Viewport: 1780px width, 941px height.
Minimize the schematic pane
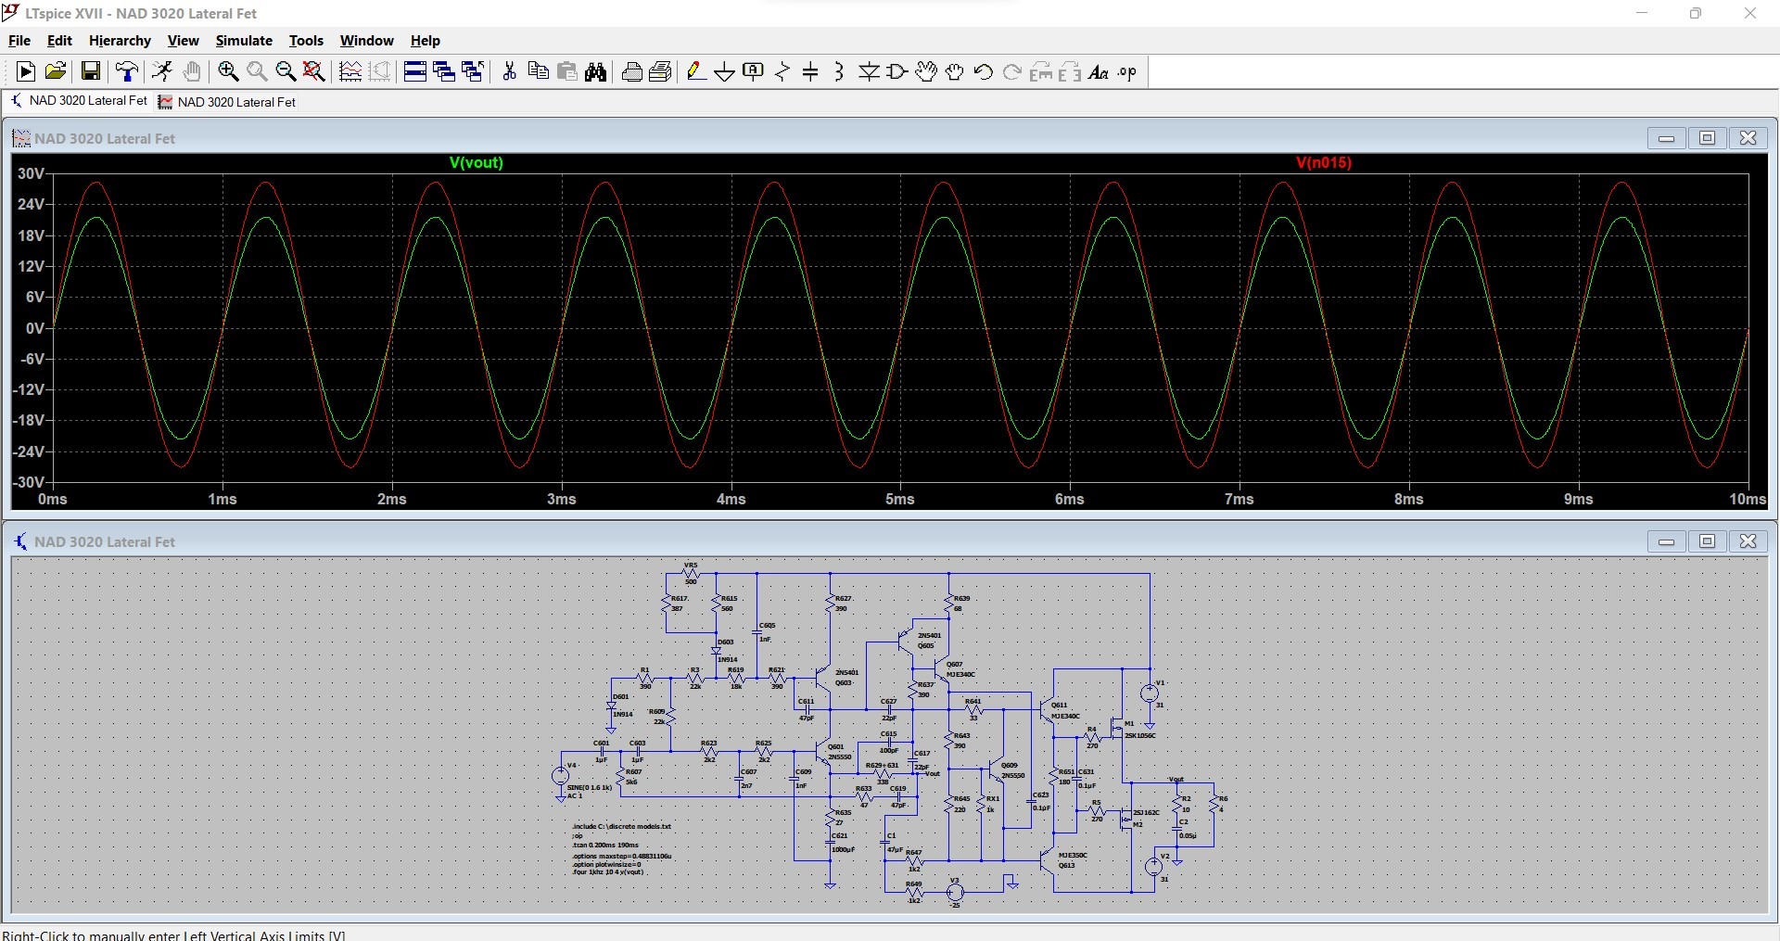point(1666,541)
